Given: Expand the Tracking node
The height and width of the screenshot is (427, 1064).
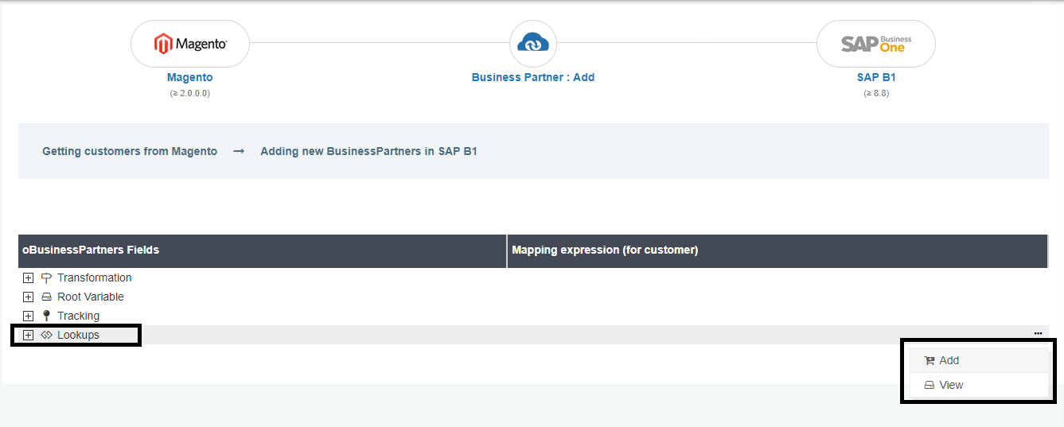Looking at the screenshot, I should click(x=28, y=316).
